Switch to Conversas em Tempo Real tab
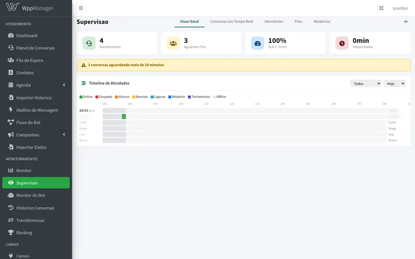Image resolution: width=415 pixels, height=259 pixels. pos(231,21)
